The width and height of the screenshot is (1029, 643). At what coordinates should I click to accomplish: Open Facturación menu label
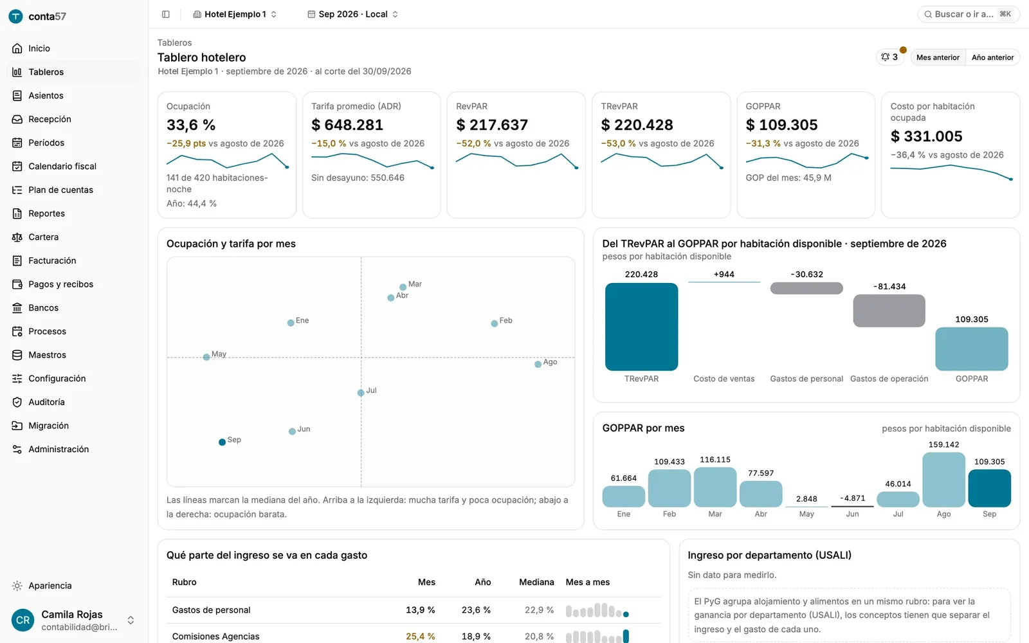click(52, 260)
